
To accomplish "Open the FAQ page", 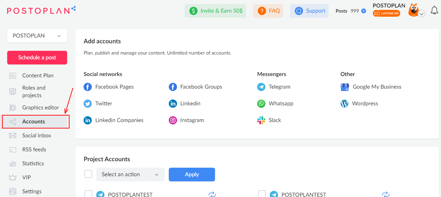I will click(268, 11).
